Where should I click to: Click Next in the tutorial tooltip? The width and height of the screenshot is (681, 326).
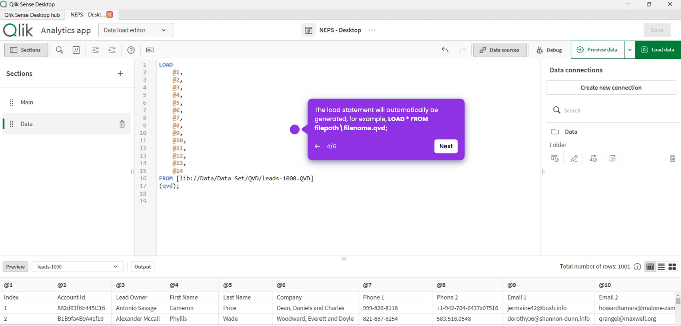coord(446,146)
